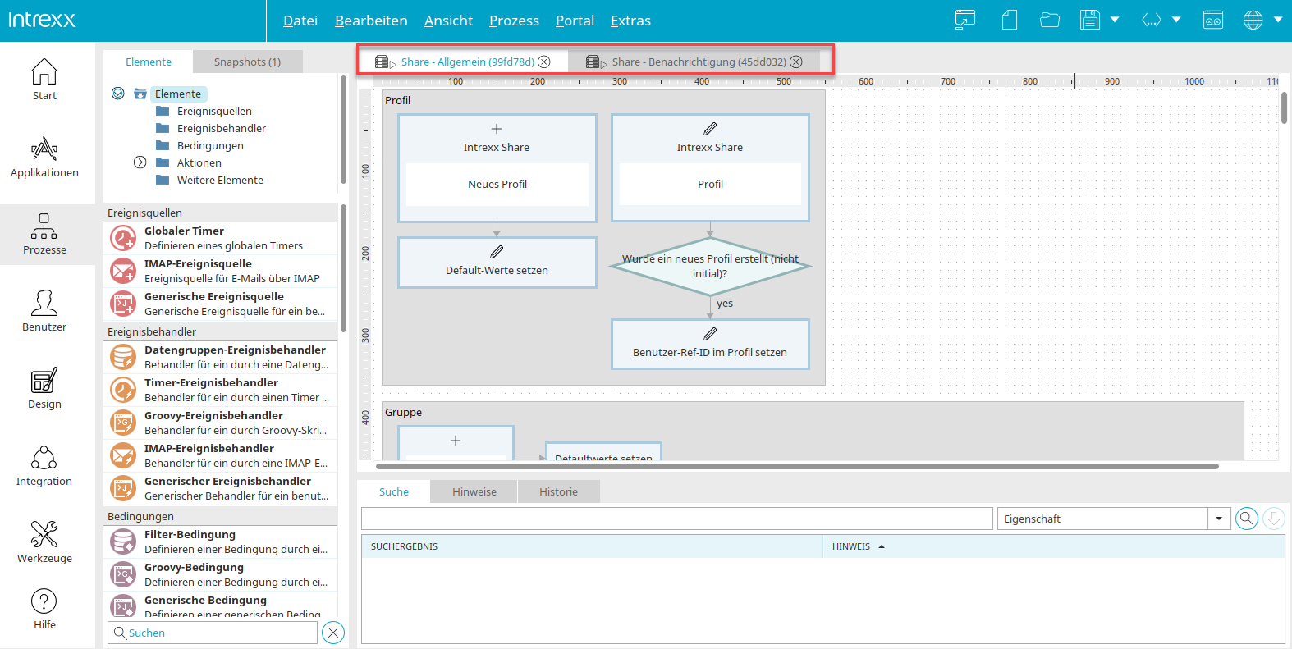This screenshot has height=649, width=1292.
Task: Open the Extras menu
Action: click(x=630, y=21)
